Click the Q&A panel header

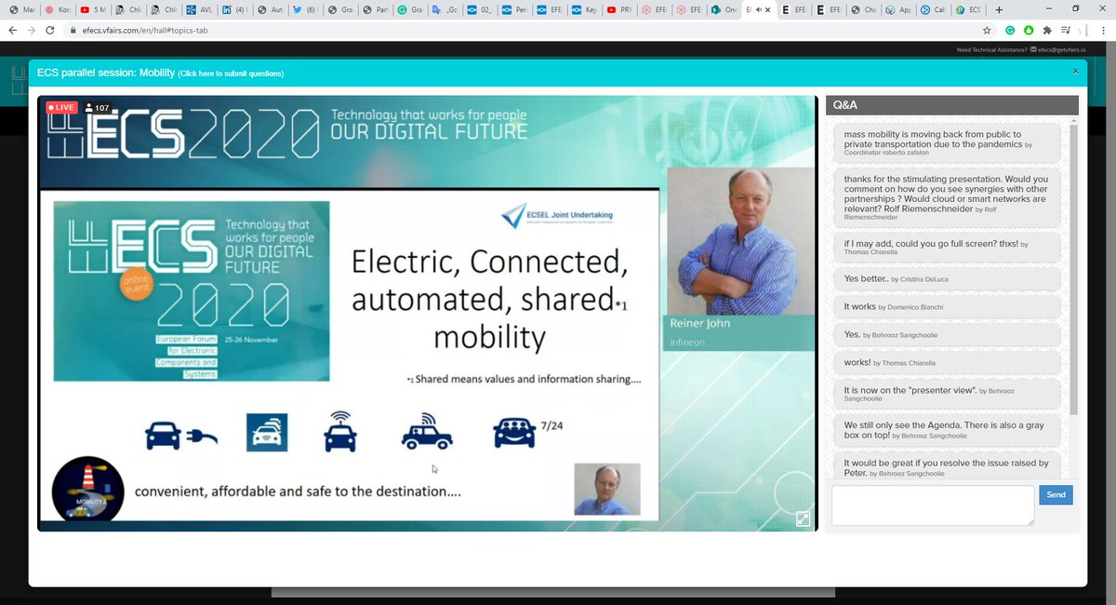point(951,105)
